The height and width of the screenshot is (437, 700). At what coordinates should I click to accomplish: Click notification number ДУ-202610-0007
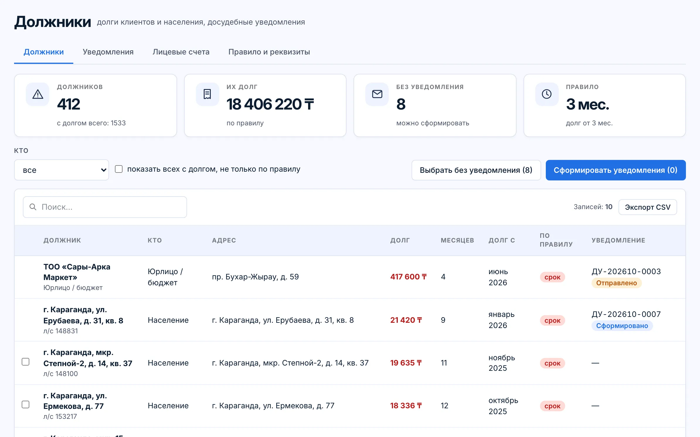pos(626,314)
